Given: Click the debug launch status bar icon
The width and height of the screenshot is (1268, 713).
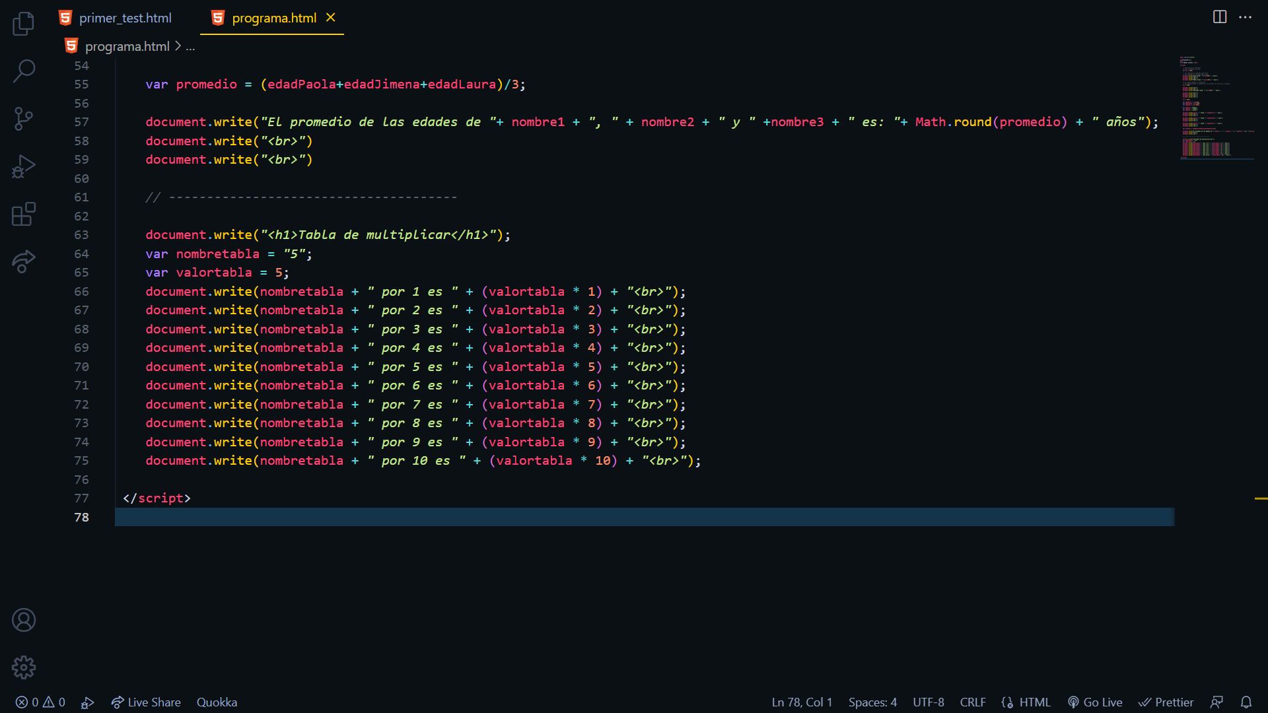Looking at the screenshot, I should point(87,702).
